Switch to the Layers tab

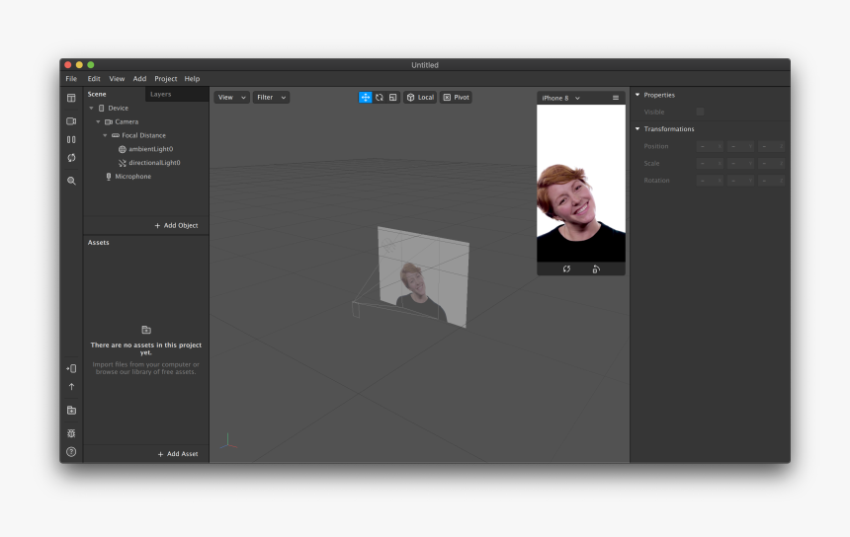pos(160,94)
